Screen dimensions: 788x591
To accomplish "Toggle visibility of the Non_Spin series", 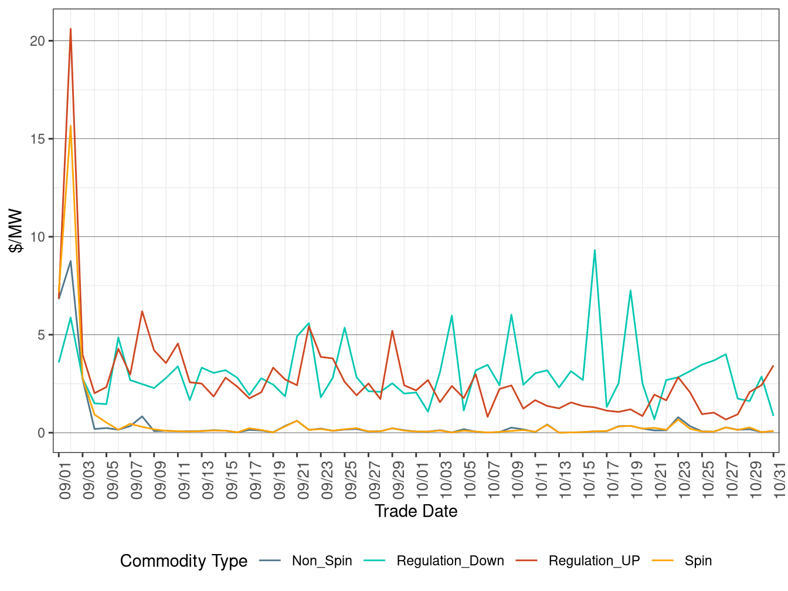I will coord(322,561).
